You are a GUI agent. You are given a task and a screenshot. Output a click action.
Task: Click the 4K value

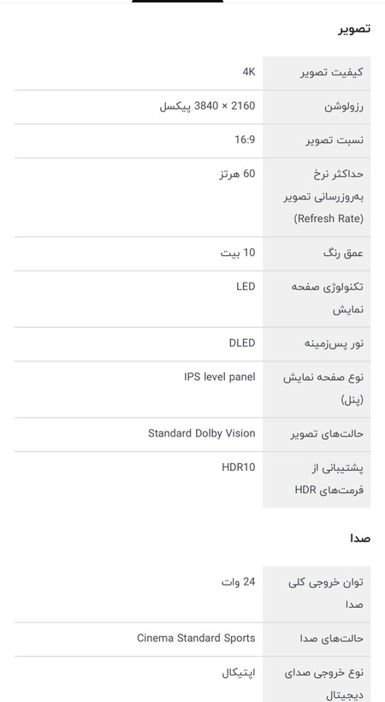[x=249, y=72]
